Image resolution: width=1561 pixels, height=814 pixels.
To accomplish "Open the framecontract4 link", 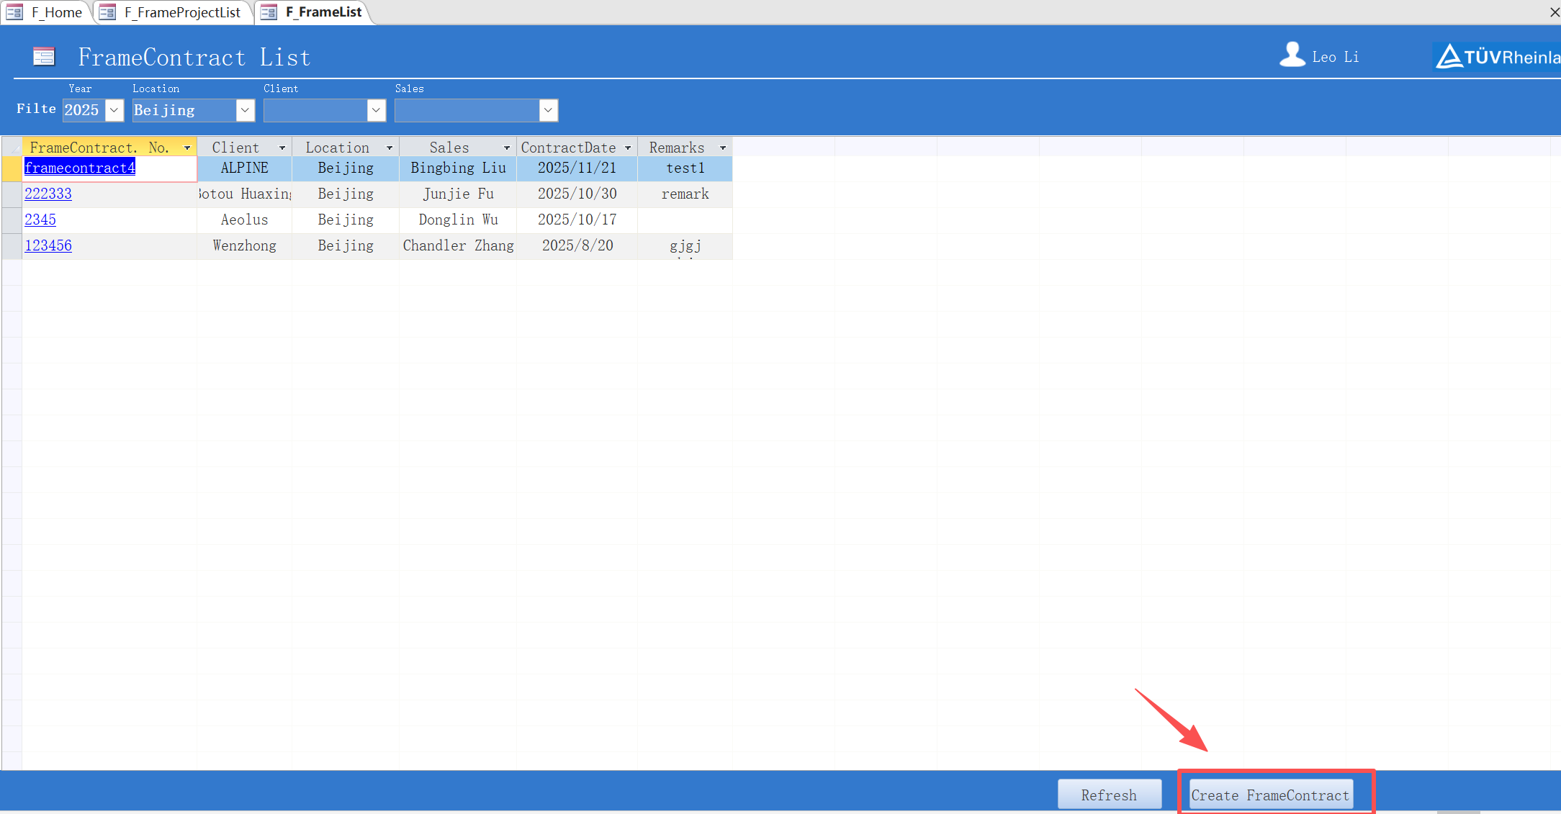I will tap(80, 168).
